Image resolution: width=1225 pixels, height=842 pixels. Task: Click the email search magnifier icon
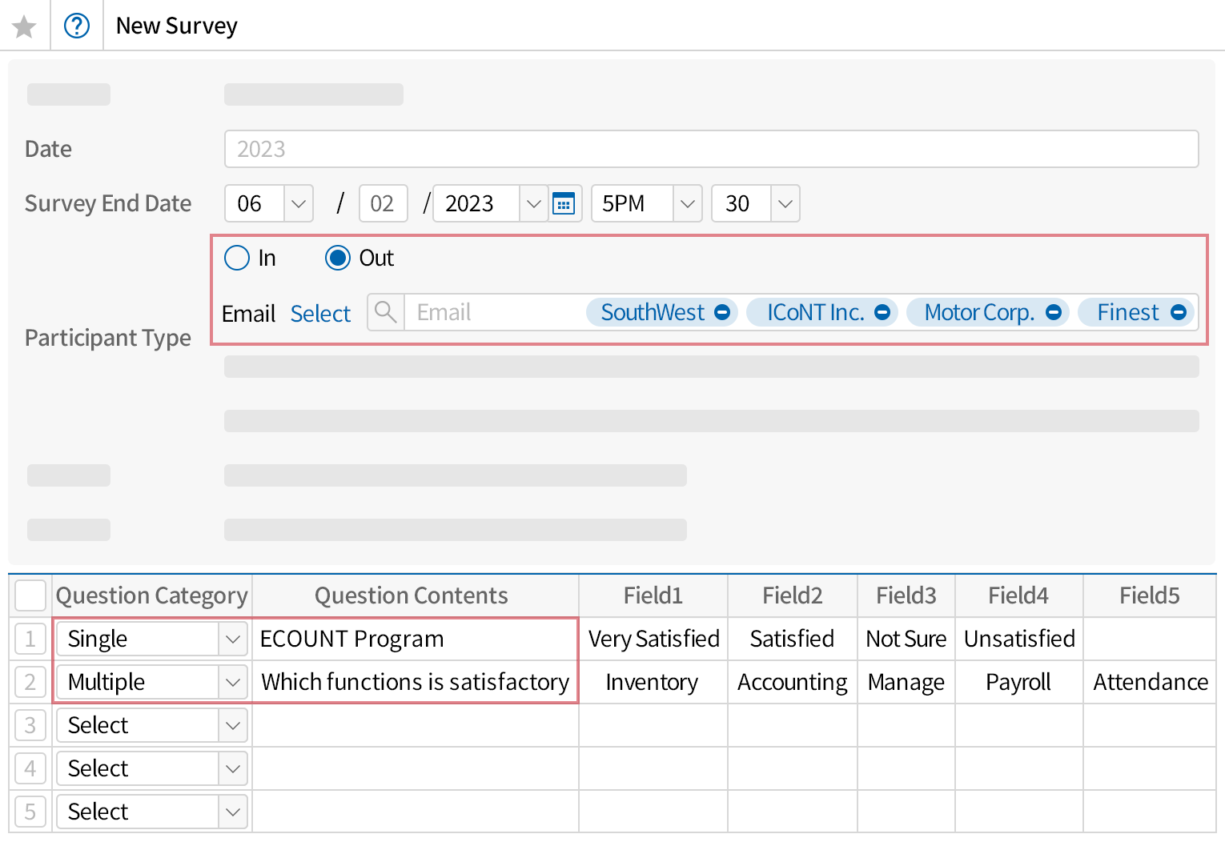point(386,312)
